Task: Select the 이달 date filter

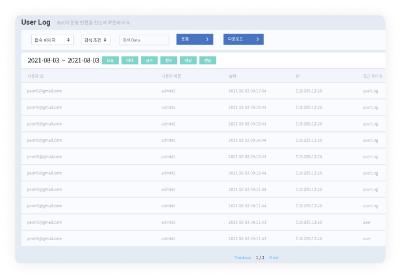Action: (x=188, y=61)
